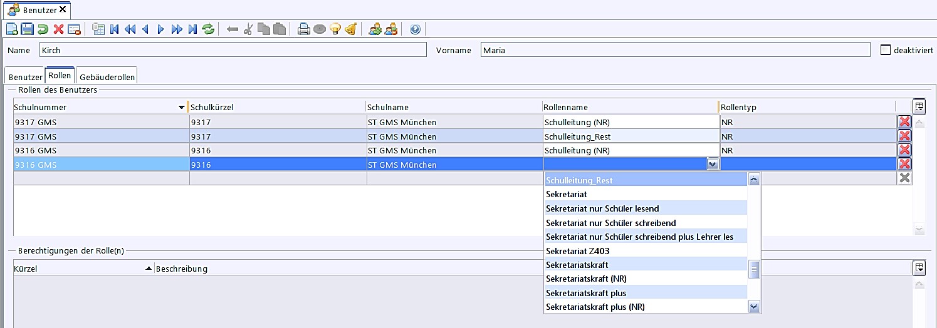Image resolution: width=937 pixels, height=328 pixels.
Task: Click the printer icon
Action: point(304,29)
